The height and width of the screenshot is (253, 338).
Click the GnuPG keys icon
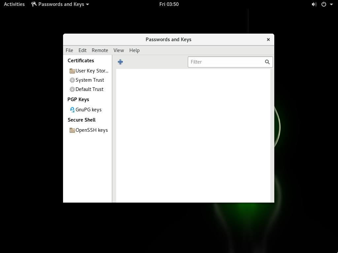point(72,110)
